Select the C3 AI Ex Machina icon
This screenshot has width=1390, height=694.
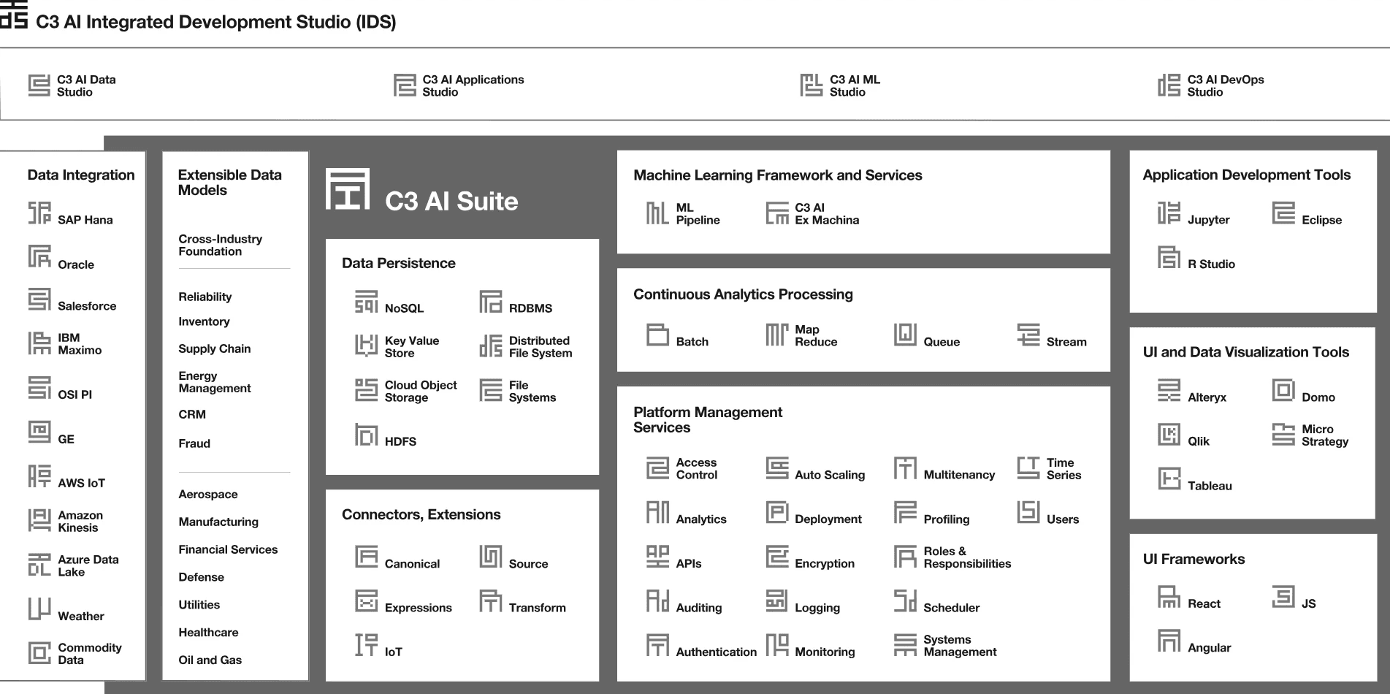[777, 213]
